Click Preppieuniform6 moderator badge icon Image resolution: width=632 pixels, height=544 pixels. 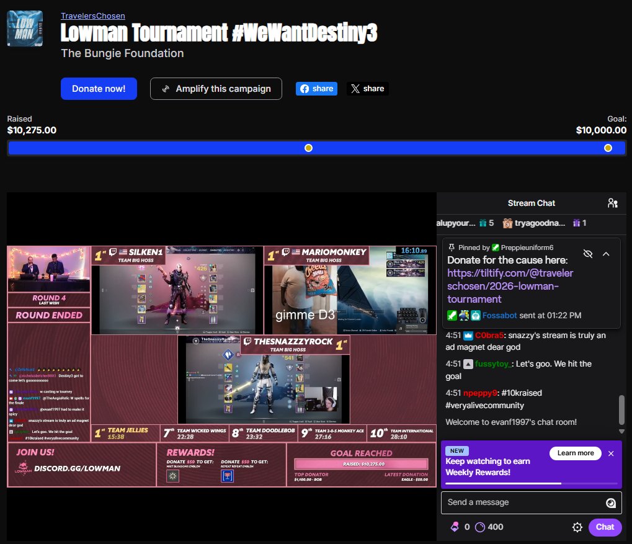[496, 247]
